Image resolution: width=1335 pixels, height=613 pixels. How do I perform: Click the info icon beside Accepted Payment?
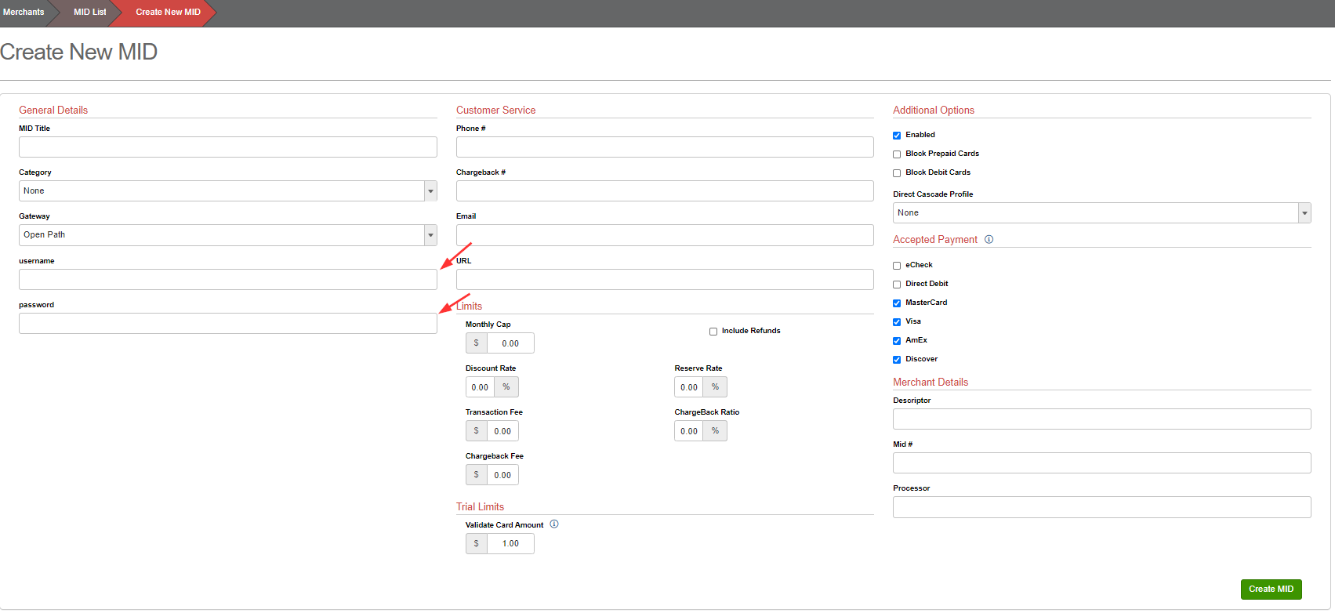(989, 240)
